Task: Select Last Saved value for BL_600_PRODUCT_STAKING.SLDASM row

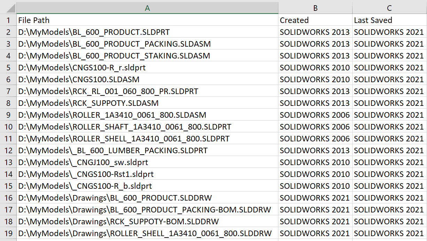Action: coord(389,56)
